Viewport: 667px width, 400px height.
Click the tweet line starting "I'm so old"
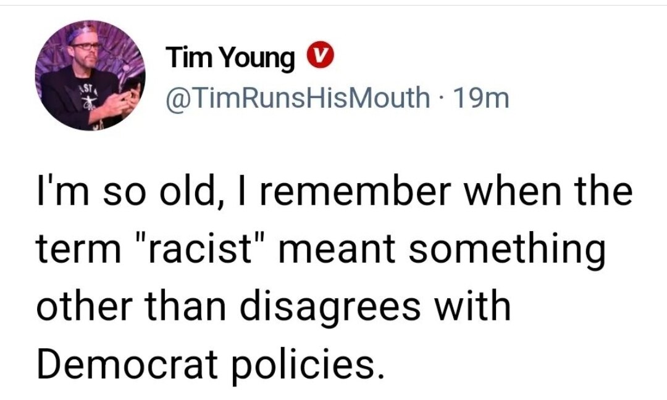coord(333,192)
